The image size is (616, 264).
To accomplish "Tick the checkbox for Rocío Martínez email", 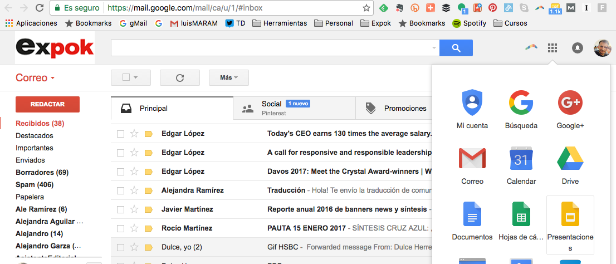I will (x=120, y=228).
